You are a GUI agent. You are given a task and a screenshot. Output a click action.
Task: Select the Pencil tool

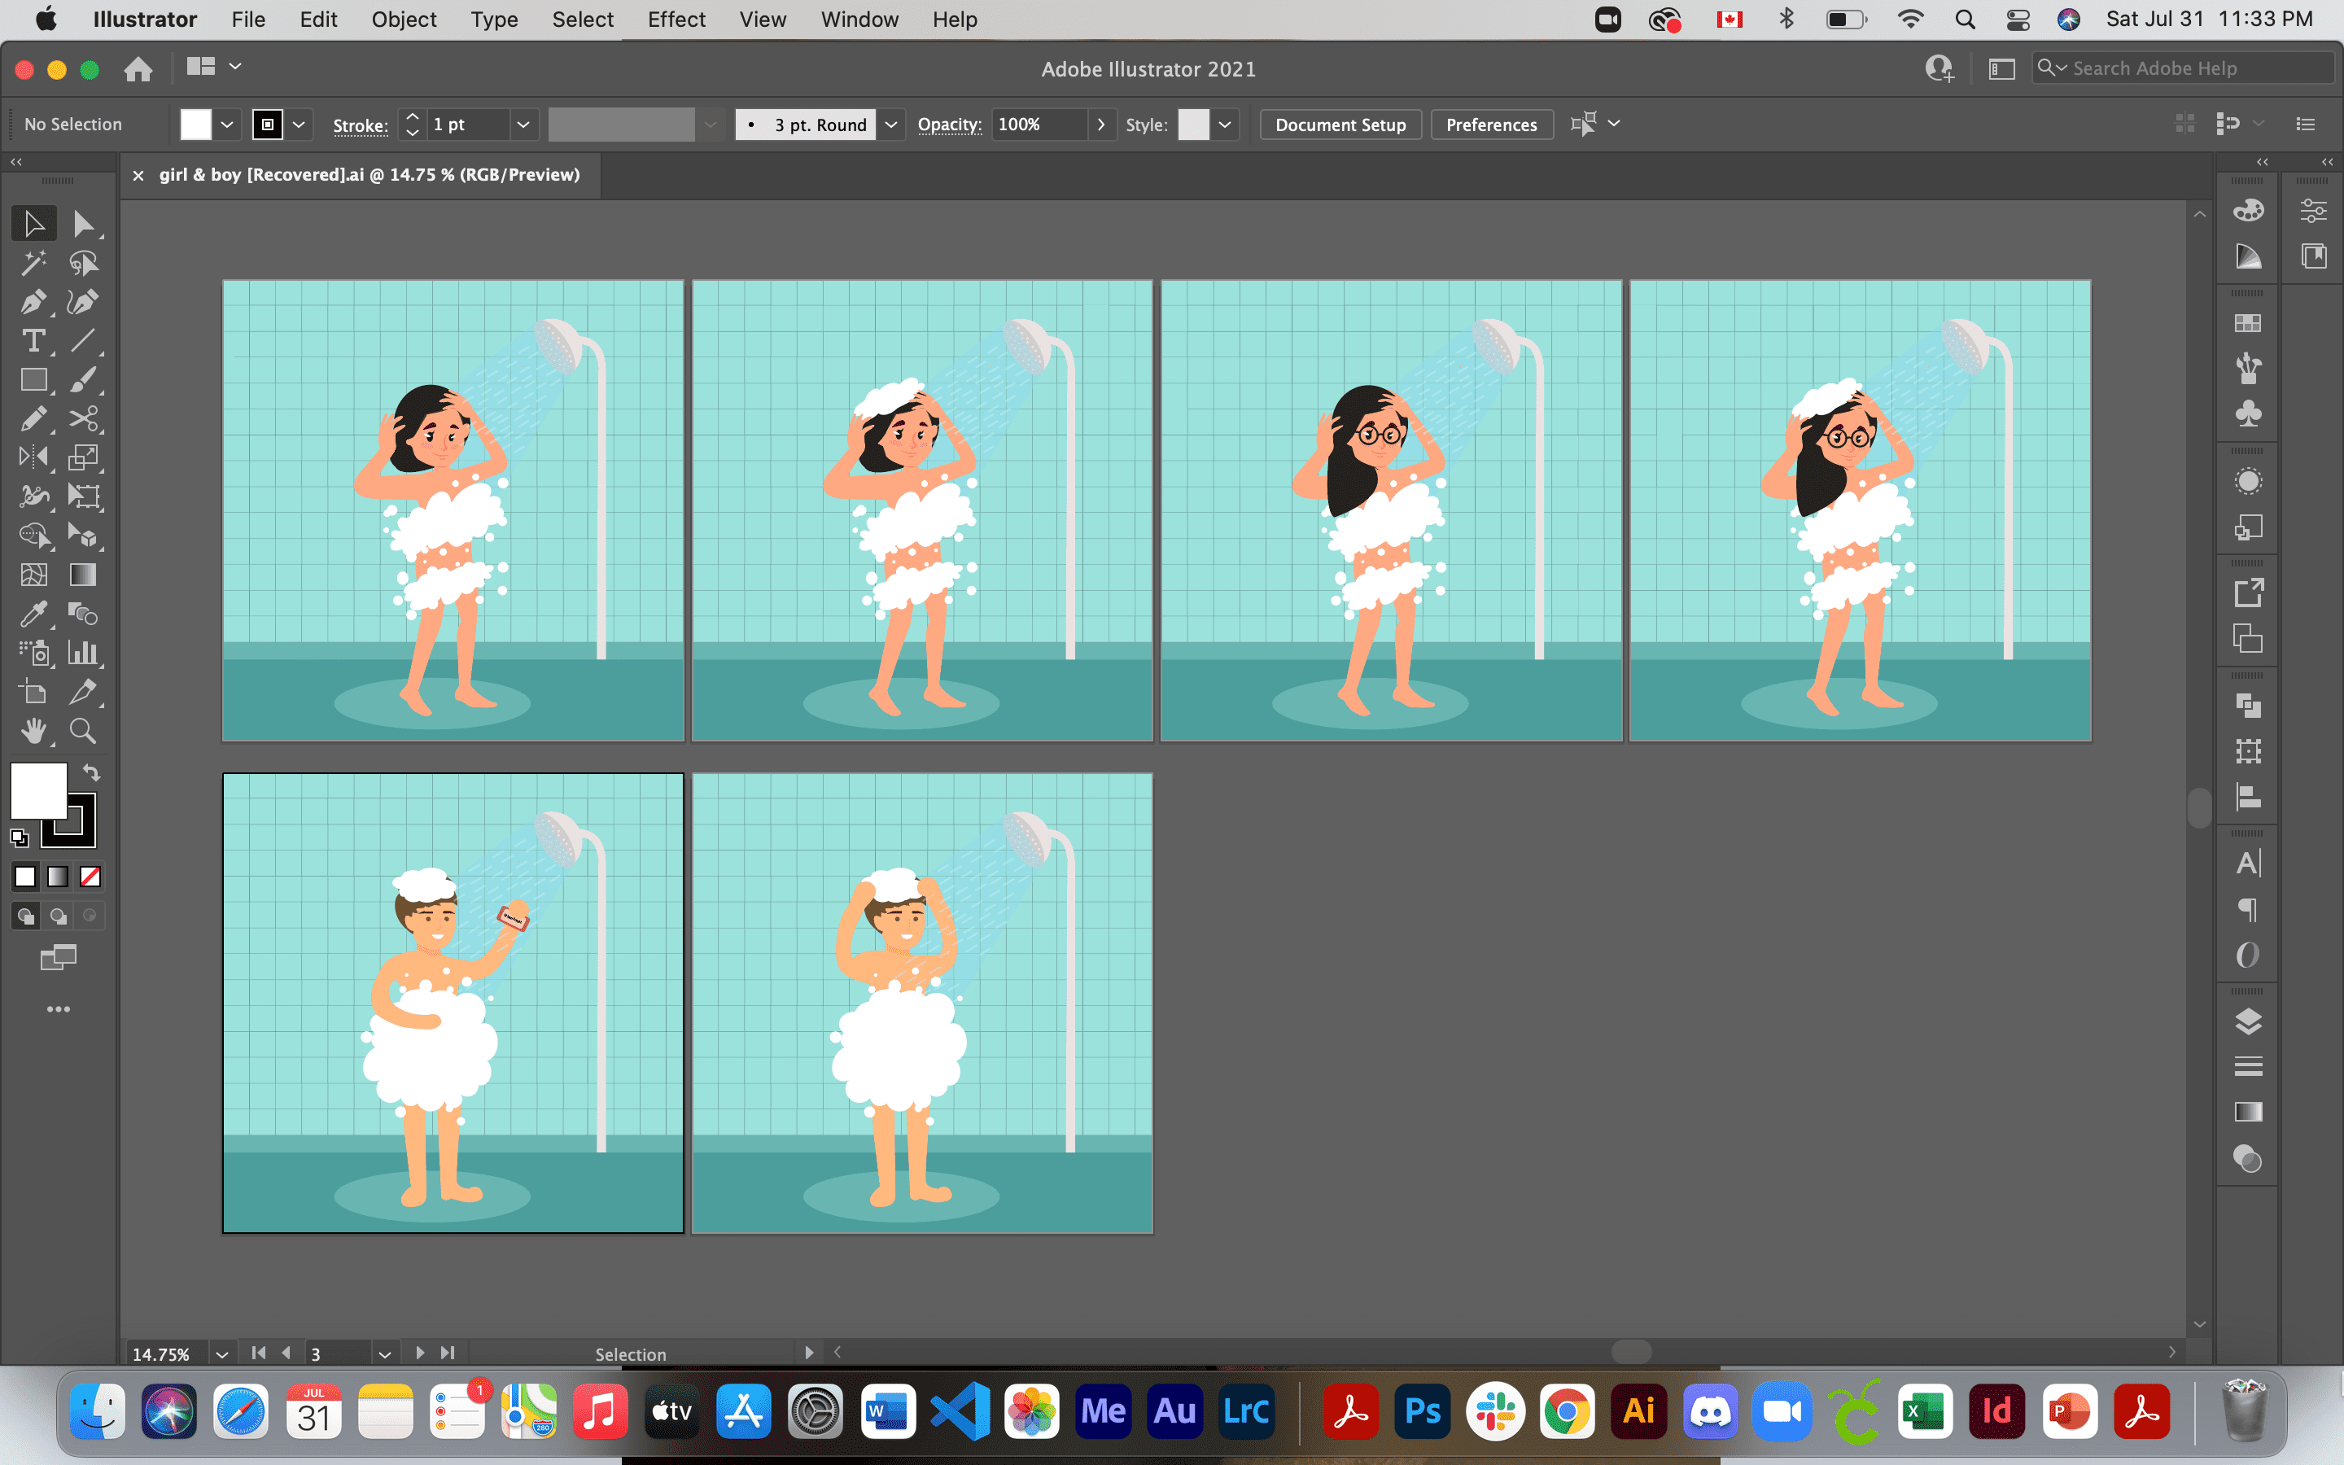[34, 418]
